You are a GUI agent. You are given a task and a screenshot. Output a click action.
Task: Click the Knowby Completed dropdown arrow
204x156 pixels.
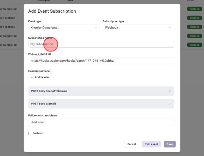[x=96, y=28]
